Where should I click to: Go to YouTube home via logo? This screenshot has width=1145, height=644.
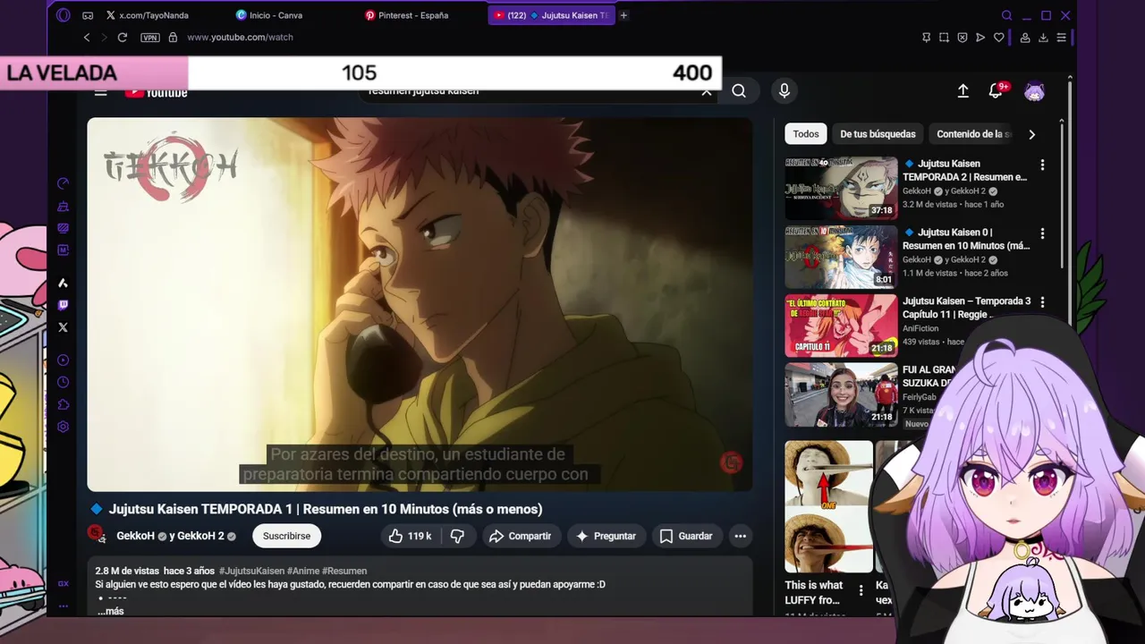point(156,92)
